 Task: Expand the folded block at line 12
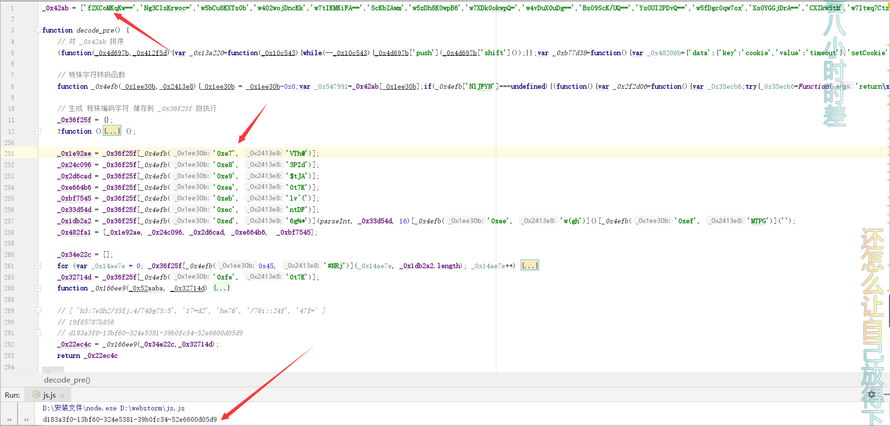38,131
